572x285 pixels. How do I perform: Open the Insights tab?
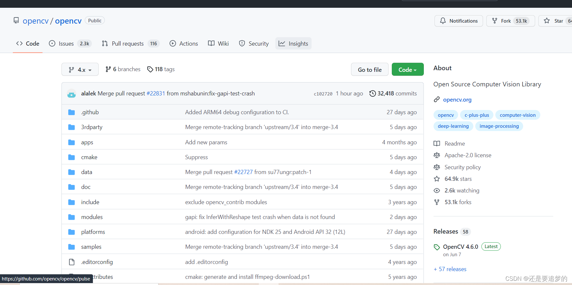(x=293, y=44)
